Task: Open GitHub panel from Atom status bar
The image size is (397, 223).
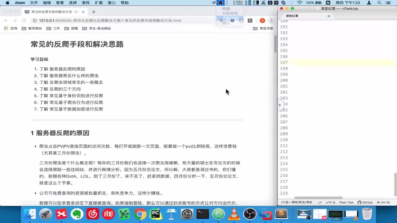Action: [x=365, y=202]
